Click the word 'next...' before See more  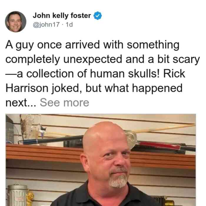21,103
